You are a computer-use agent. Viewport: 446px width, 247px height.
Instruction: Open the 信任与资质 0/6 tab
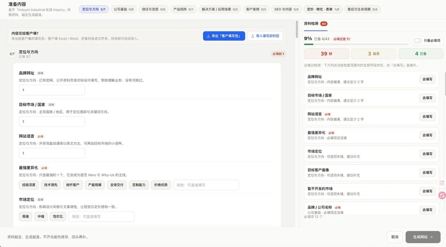[154, 9]
